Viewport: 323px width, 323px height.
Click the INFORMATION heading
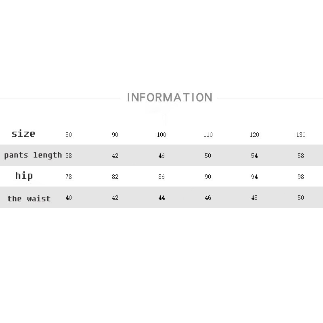coord(169,98)
